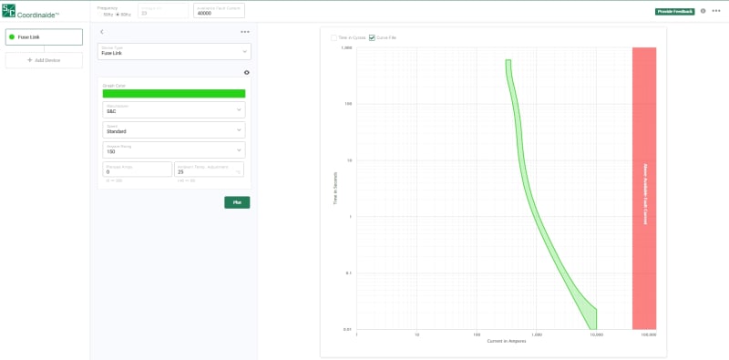Click the Plot button
Image resolution: width=729 pixels, height=360 pixels.
coord(237,202)
